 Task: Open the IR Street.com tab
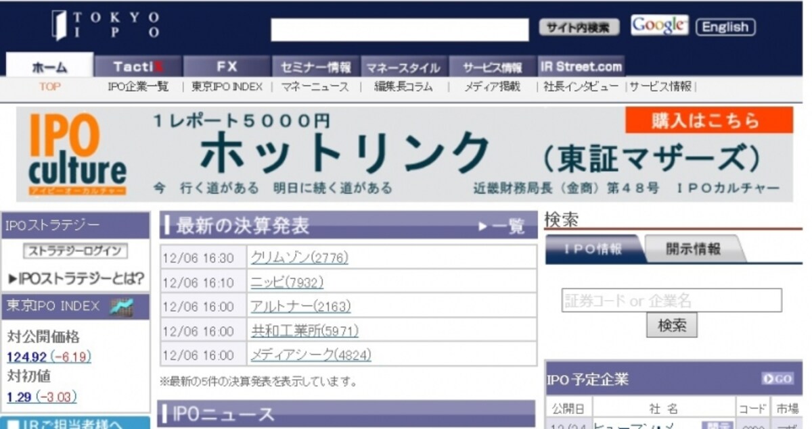coord(581,67)
